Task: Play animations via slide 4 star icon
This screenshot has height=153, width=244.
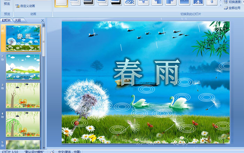Action: tap(2, 117)
